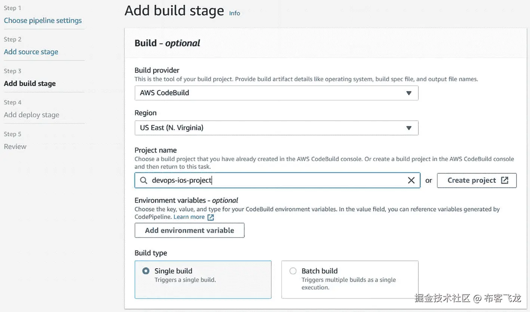Click into the devops-ios-project name field
This screenshot has height=312, width=530.
pyautogui.click(x=277, y=181)
